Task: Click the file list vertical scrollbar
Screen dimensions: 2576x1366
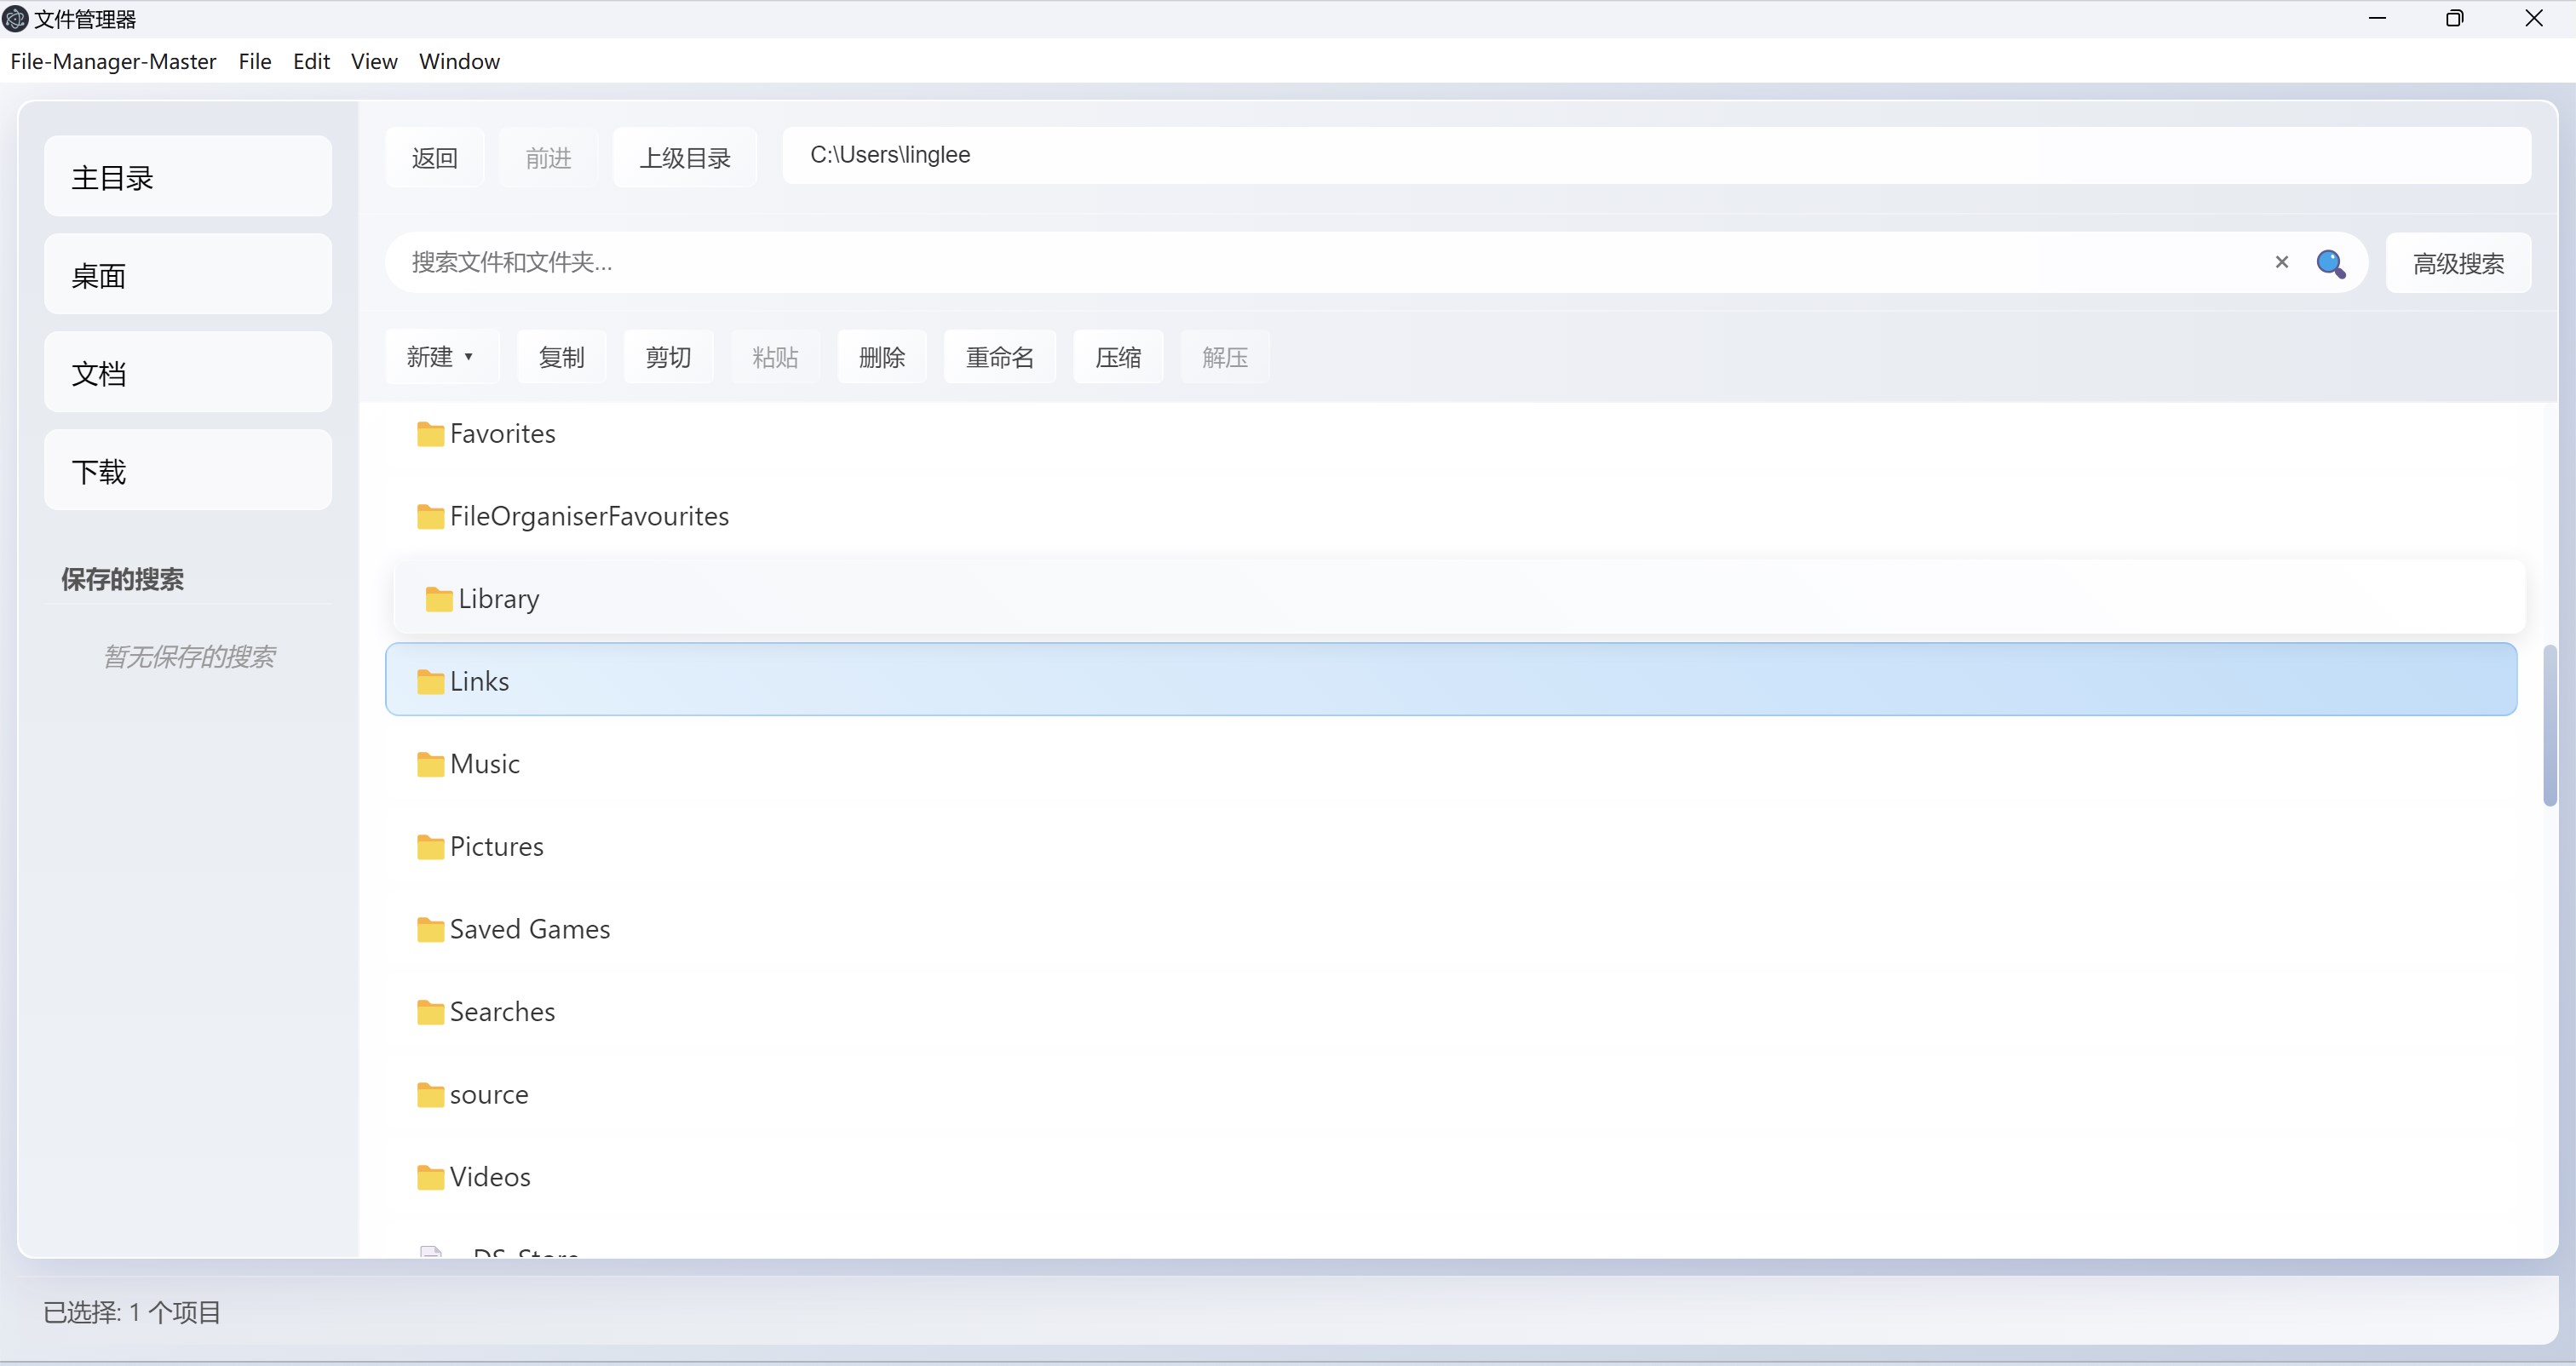Action: [x=2549, y=725]
